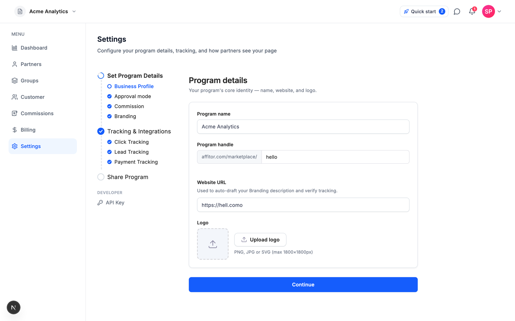Click the SP user avatar
Viewport: 515px width, 321px height.
click(x=488, y=11)
